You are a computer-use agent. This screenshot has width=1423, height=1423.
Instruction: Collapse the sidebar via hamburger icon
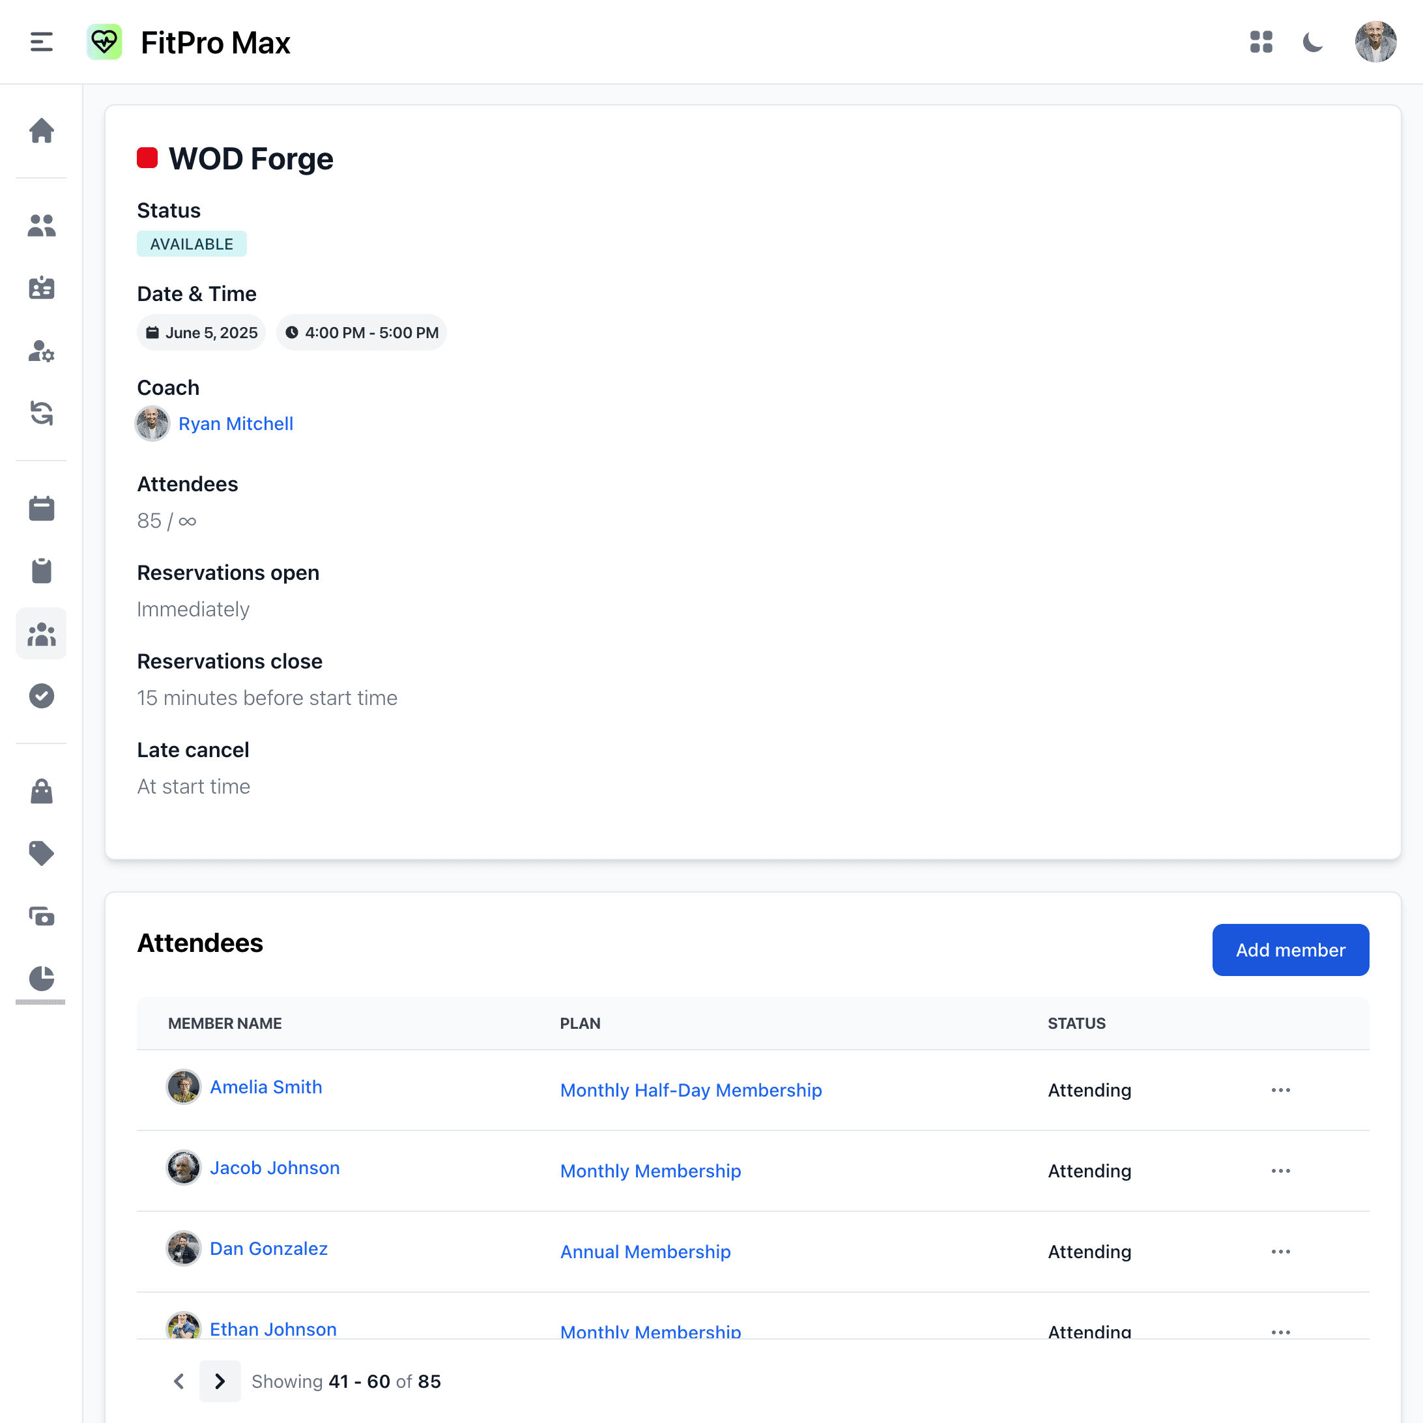point(41,42)
